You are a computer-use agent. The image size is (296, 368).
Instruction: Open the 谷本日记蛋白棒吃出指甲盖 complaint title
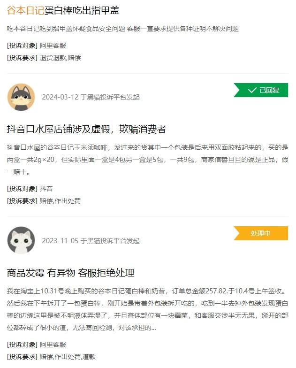pyautogui.click(x=63, y=10)
